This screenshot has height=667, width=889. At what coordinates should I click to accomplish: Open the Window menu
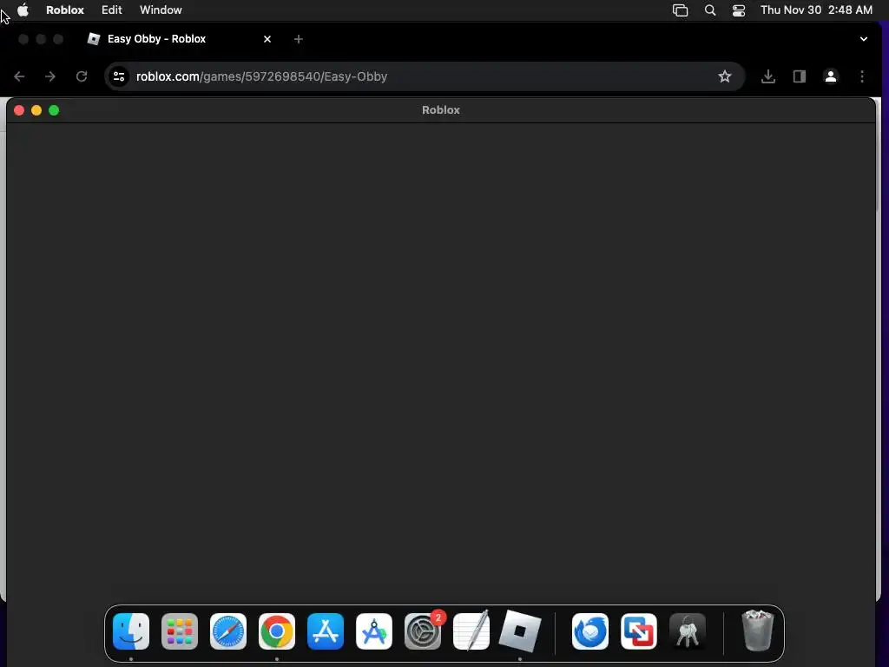pyautogui.click(x=161, y=10)
